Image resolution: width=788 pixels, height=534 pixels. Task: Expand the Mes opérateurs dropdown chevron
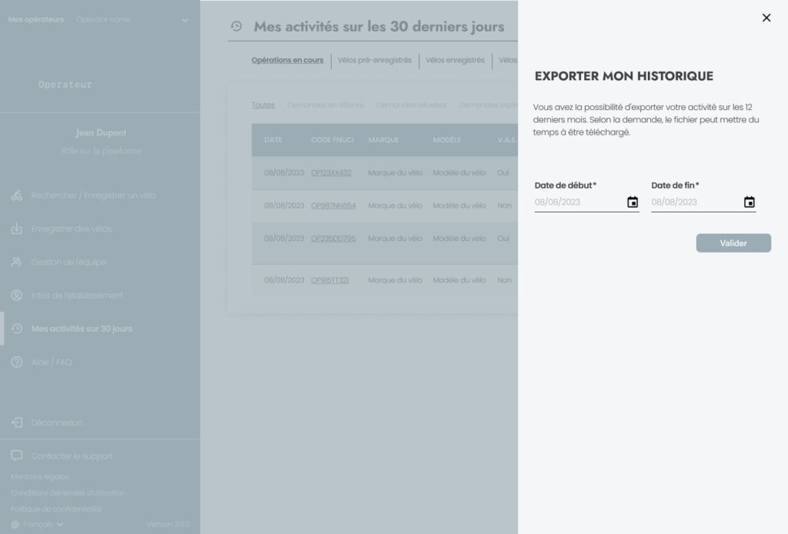[185, 20]
